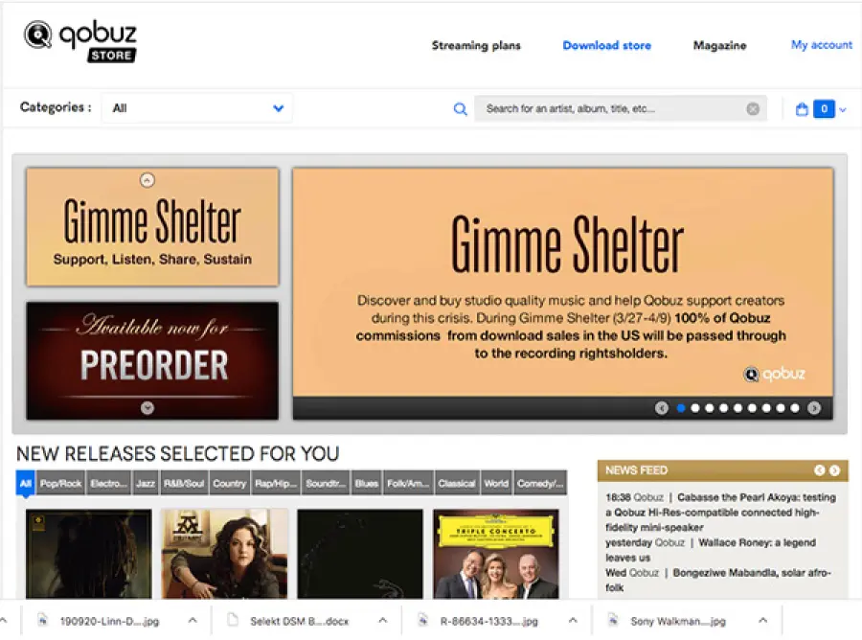
Task: Click news feed previous arrow
Action: (x=819, y=470)
